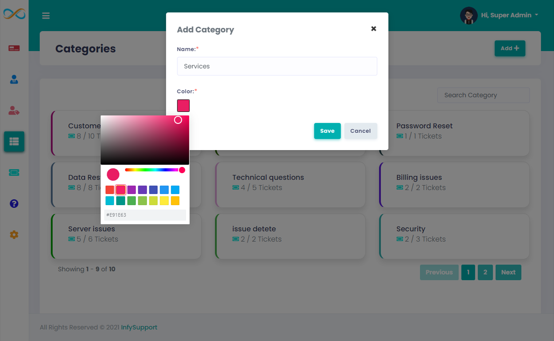Click ticket icon in Password Reset card
Image resolution: width=554 pixels, height=341 pixels.
pyautogui.click(x=399, y=136)
